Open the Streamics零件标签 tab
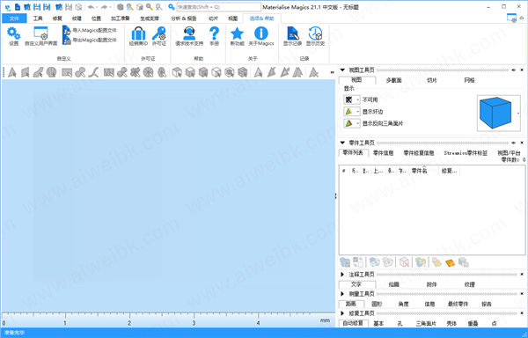The height and width of the screenshot is (338, 528). [466, 153]
